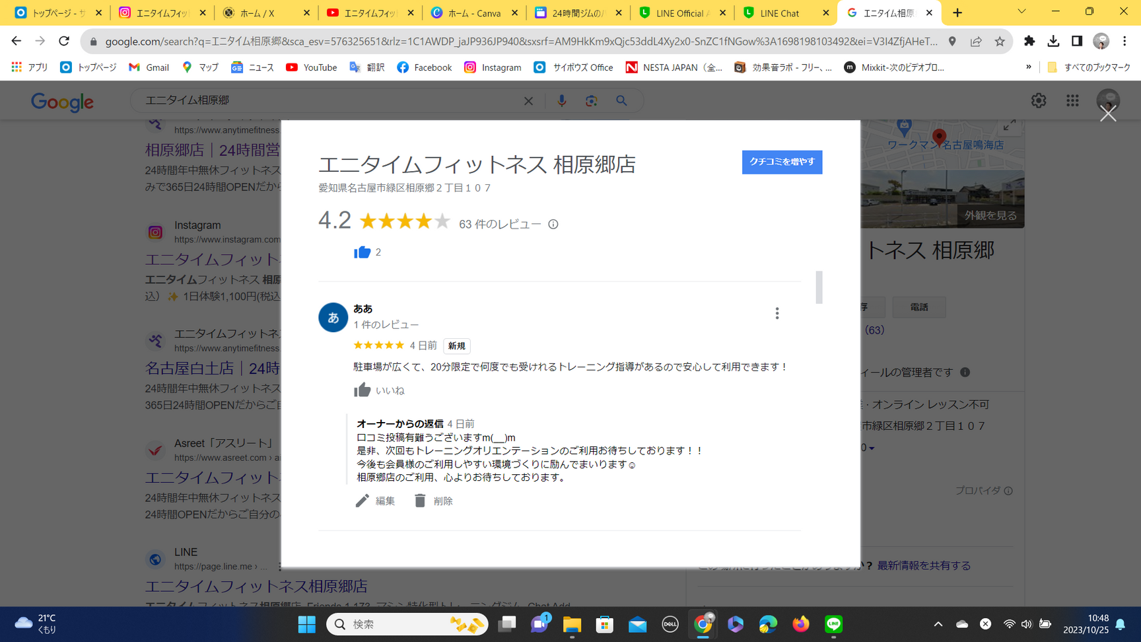Screen dimensions: 1141x642
Task: Click the 外観を見る street view thumbnail
Action: tap(943, 199)
